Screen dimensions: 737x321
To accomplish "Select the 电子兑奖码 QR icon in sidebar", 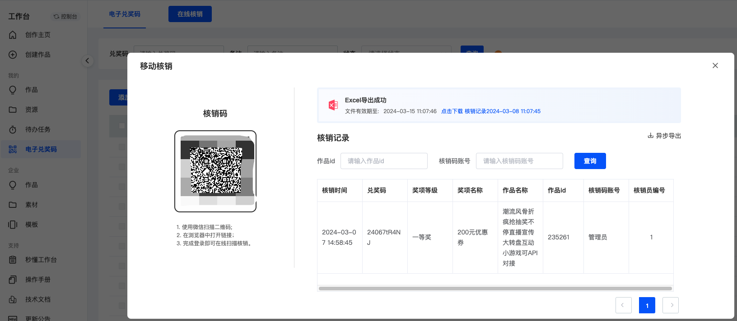I will 13,149.
